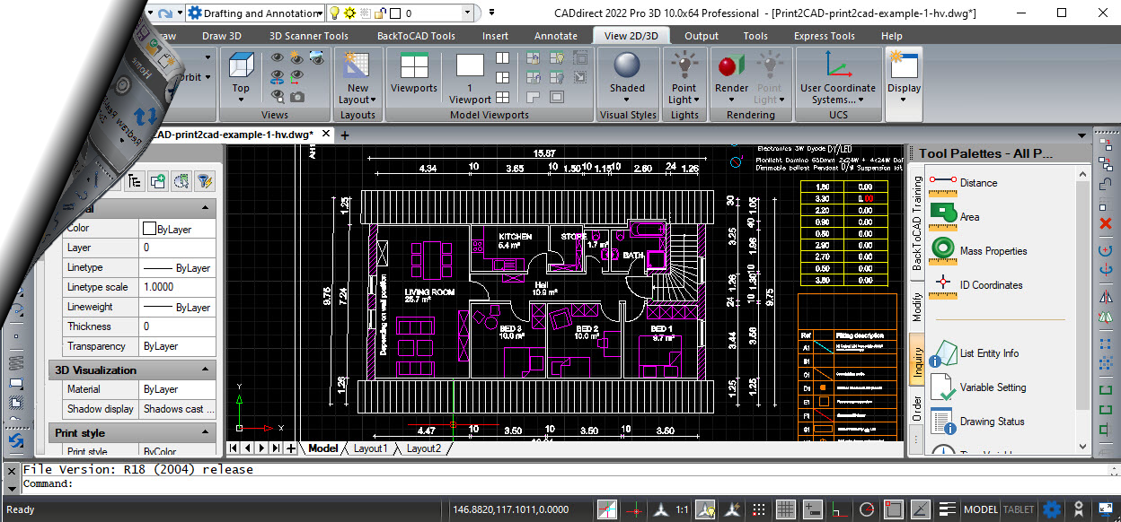Switch to the Output ribbon tab
This screenshot has height=522, width=1121.
pyautogui.click(x=702, y=36)
